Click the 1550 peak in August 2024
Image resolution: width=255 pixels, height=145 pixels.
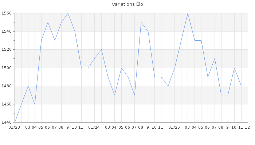tap(141, 22)
